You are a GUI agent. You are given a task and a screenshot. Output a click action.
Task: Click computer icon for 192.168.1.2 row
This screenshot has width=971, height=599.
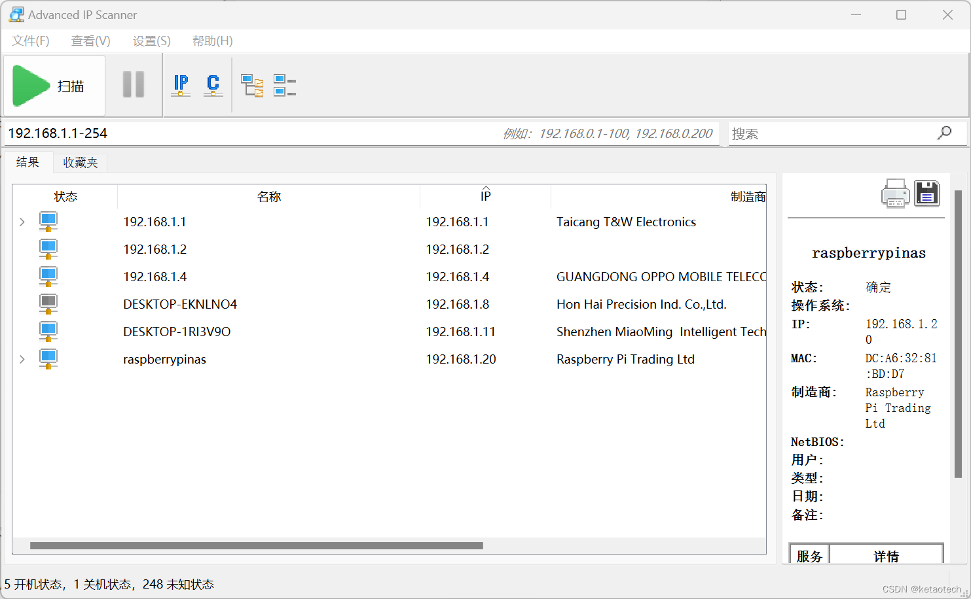pos(48,249)
